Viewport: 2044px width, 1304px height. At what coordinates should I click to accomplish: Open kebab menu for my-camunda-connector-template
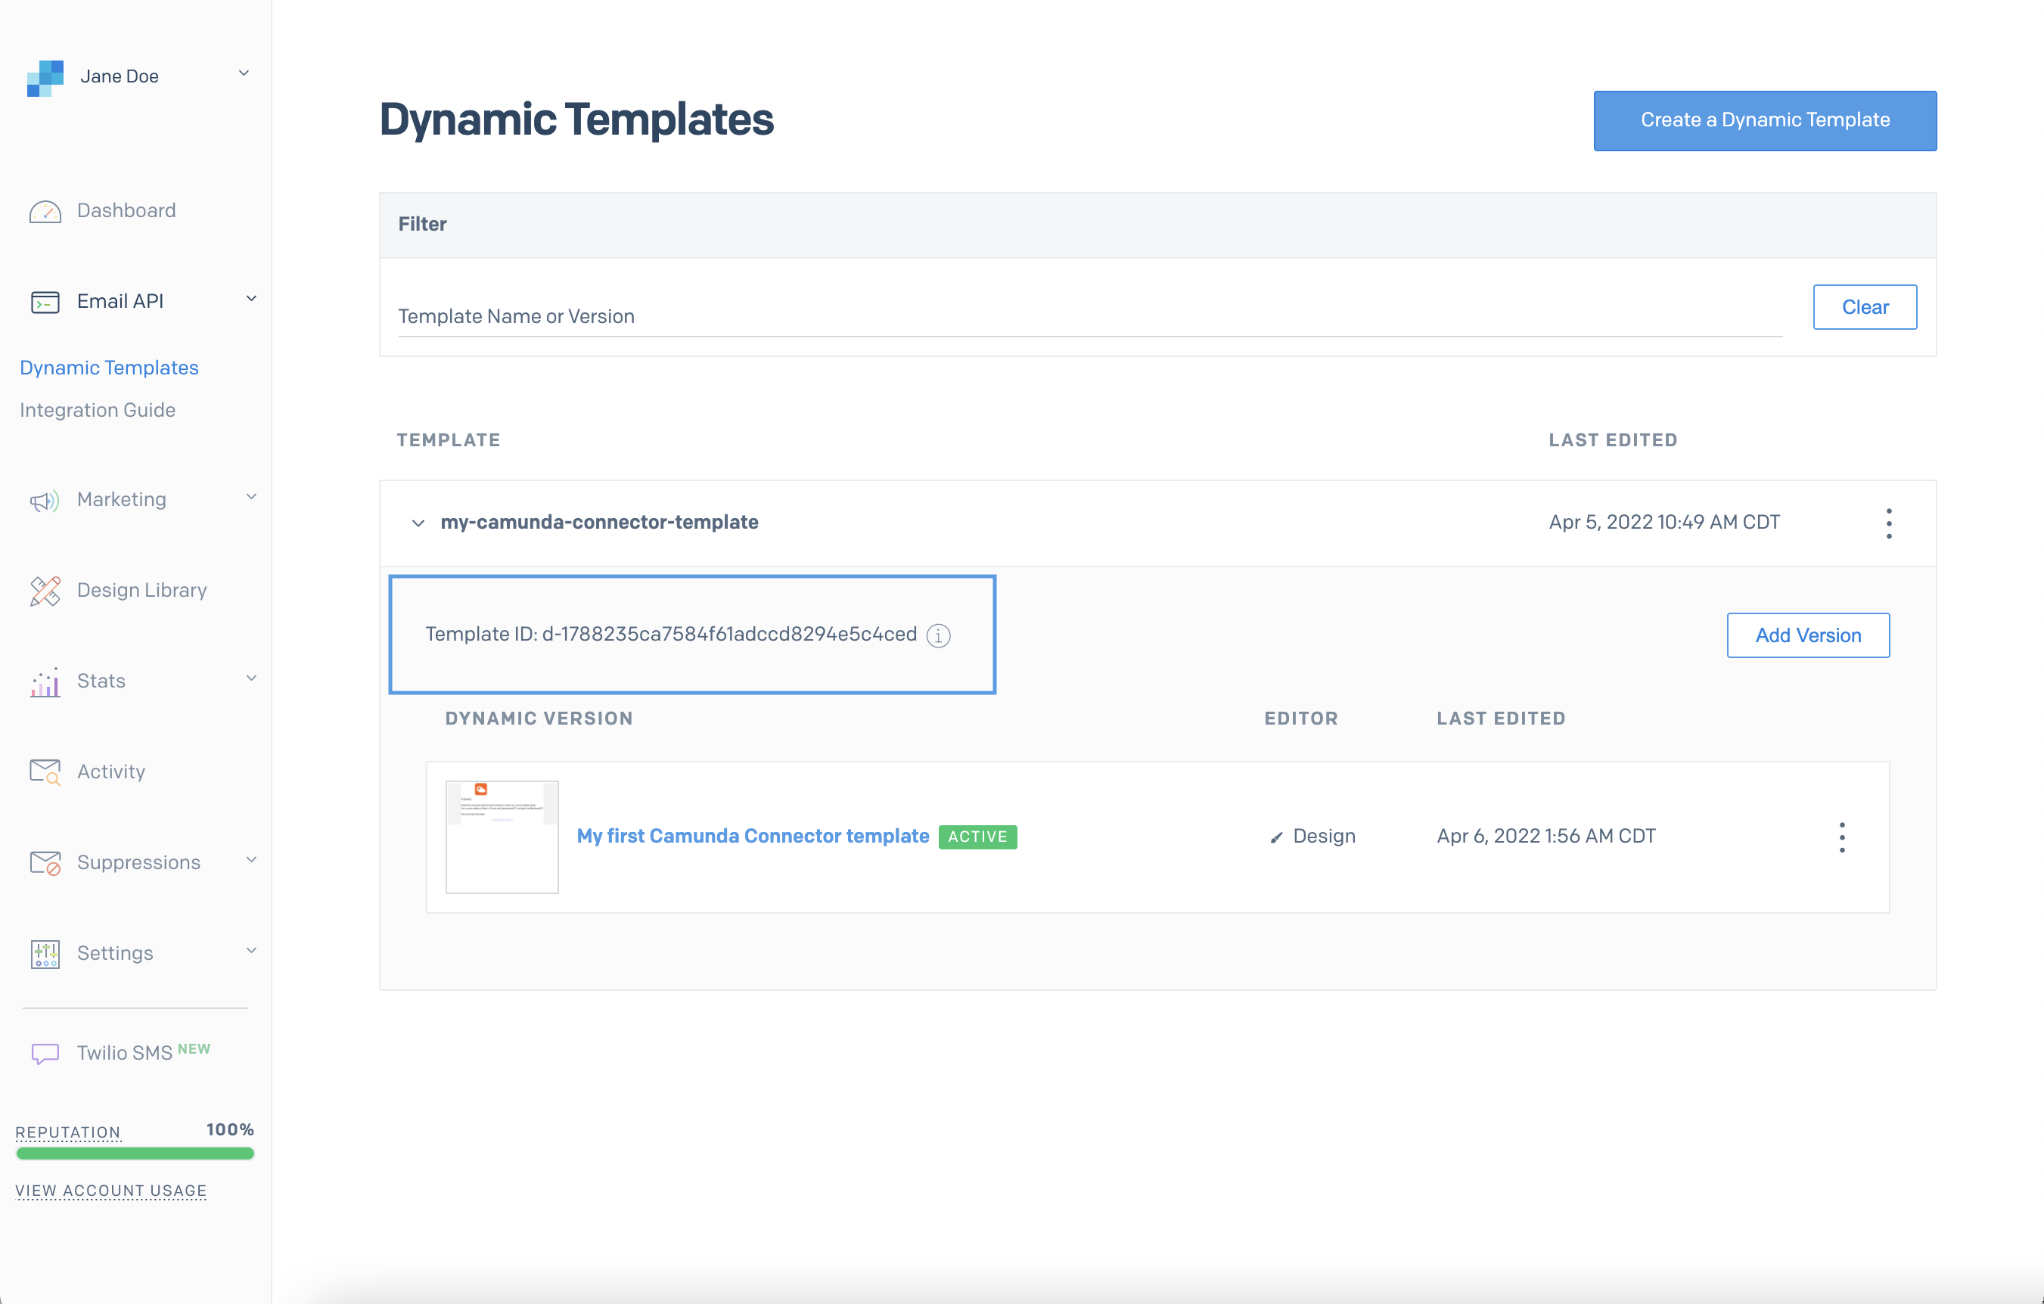point(1889,523)
